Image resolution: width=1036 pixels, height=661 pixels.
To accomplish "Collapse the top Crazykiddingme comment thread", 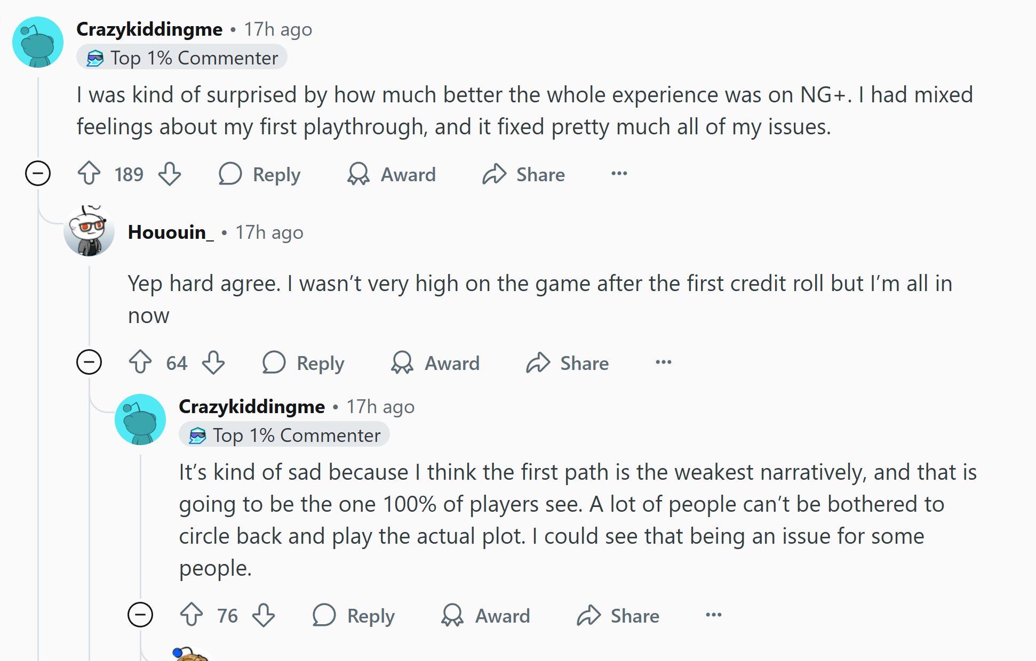I will tap(38, 174).
